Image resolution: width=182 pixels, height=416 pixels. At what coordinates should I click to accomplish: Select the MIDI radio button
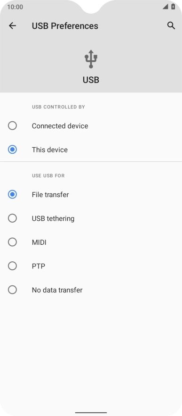pos(12,242)
